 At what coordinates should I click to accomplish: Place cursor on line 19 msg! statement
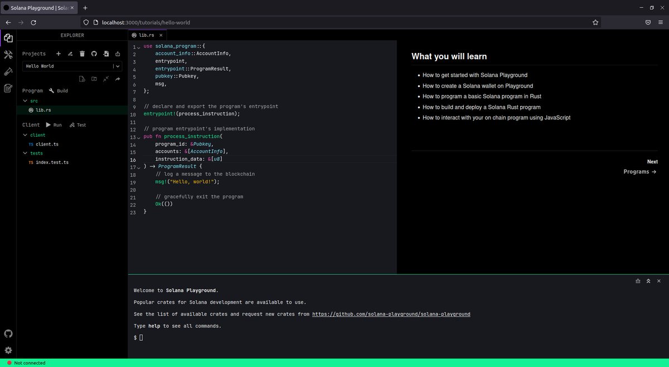coord(187,182)
